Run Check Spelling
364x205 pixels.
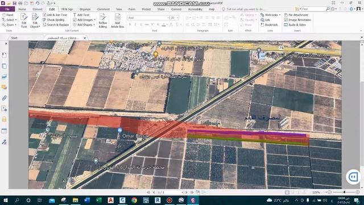pos(53,20)
